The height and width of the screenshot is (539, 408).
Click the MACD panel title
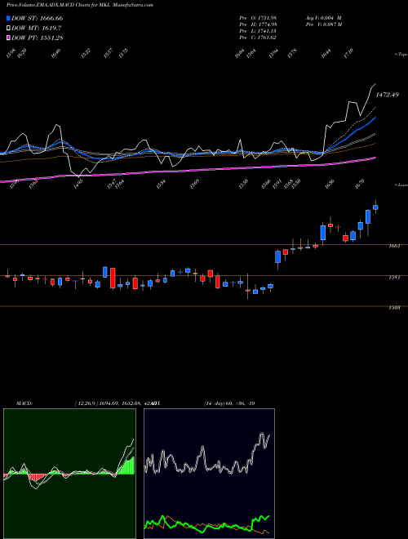(24, 403)
